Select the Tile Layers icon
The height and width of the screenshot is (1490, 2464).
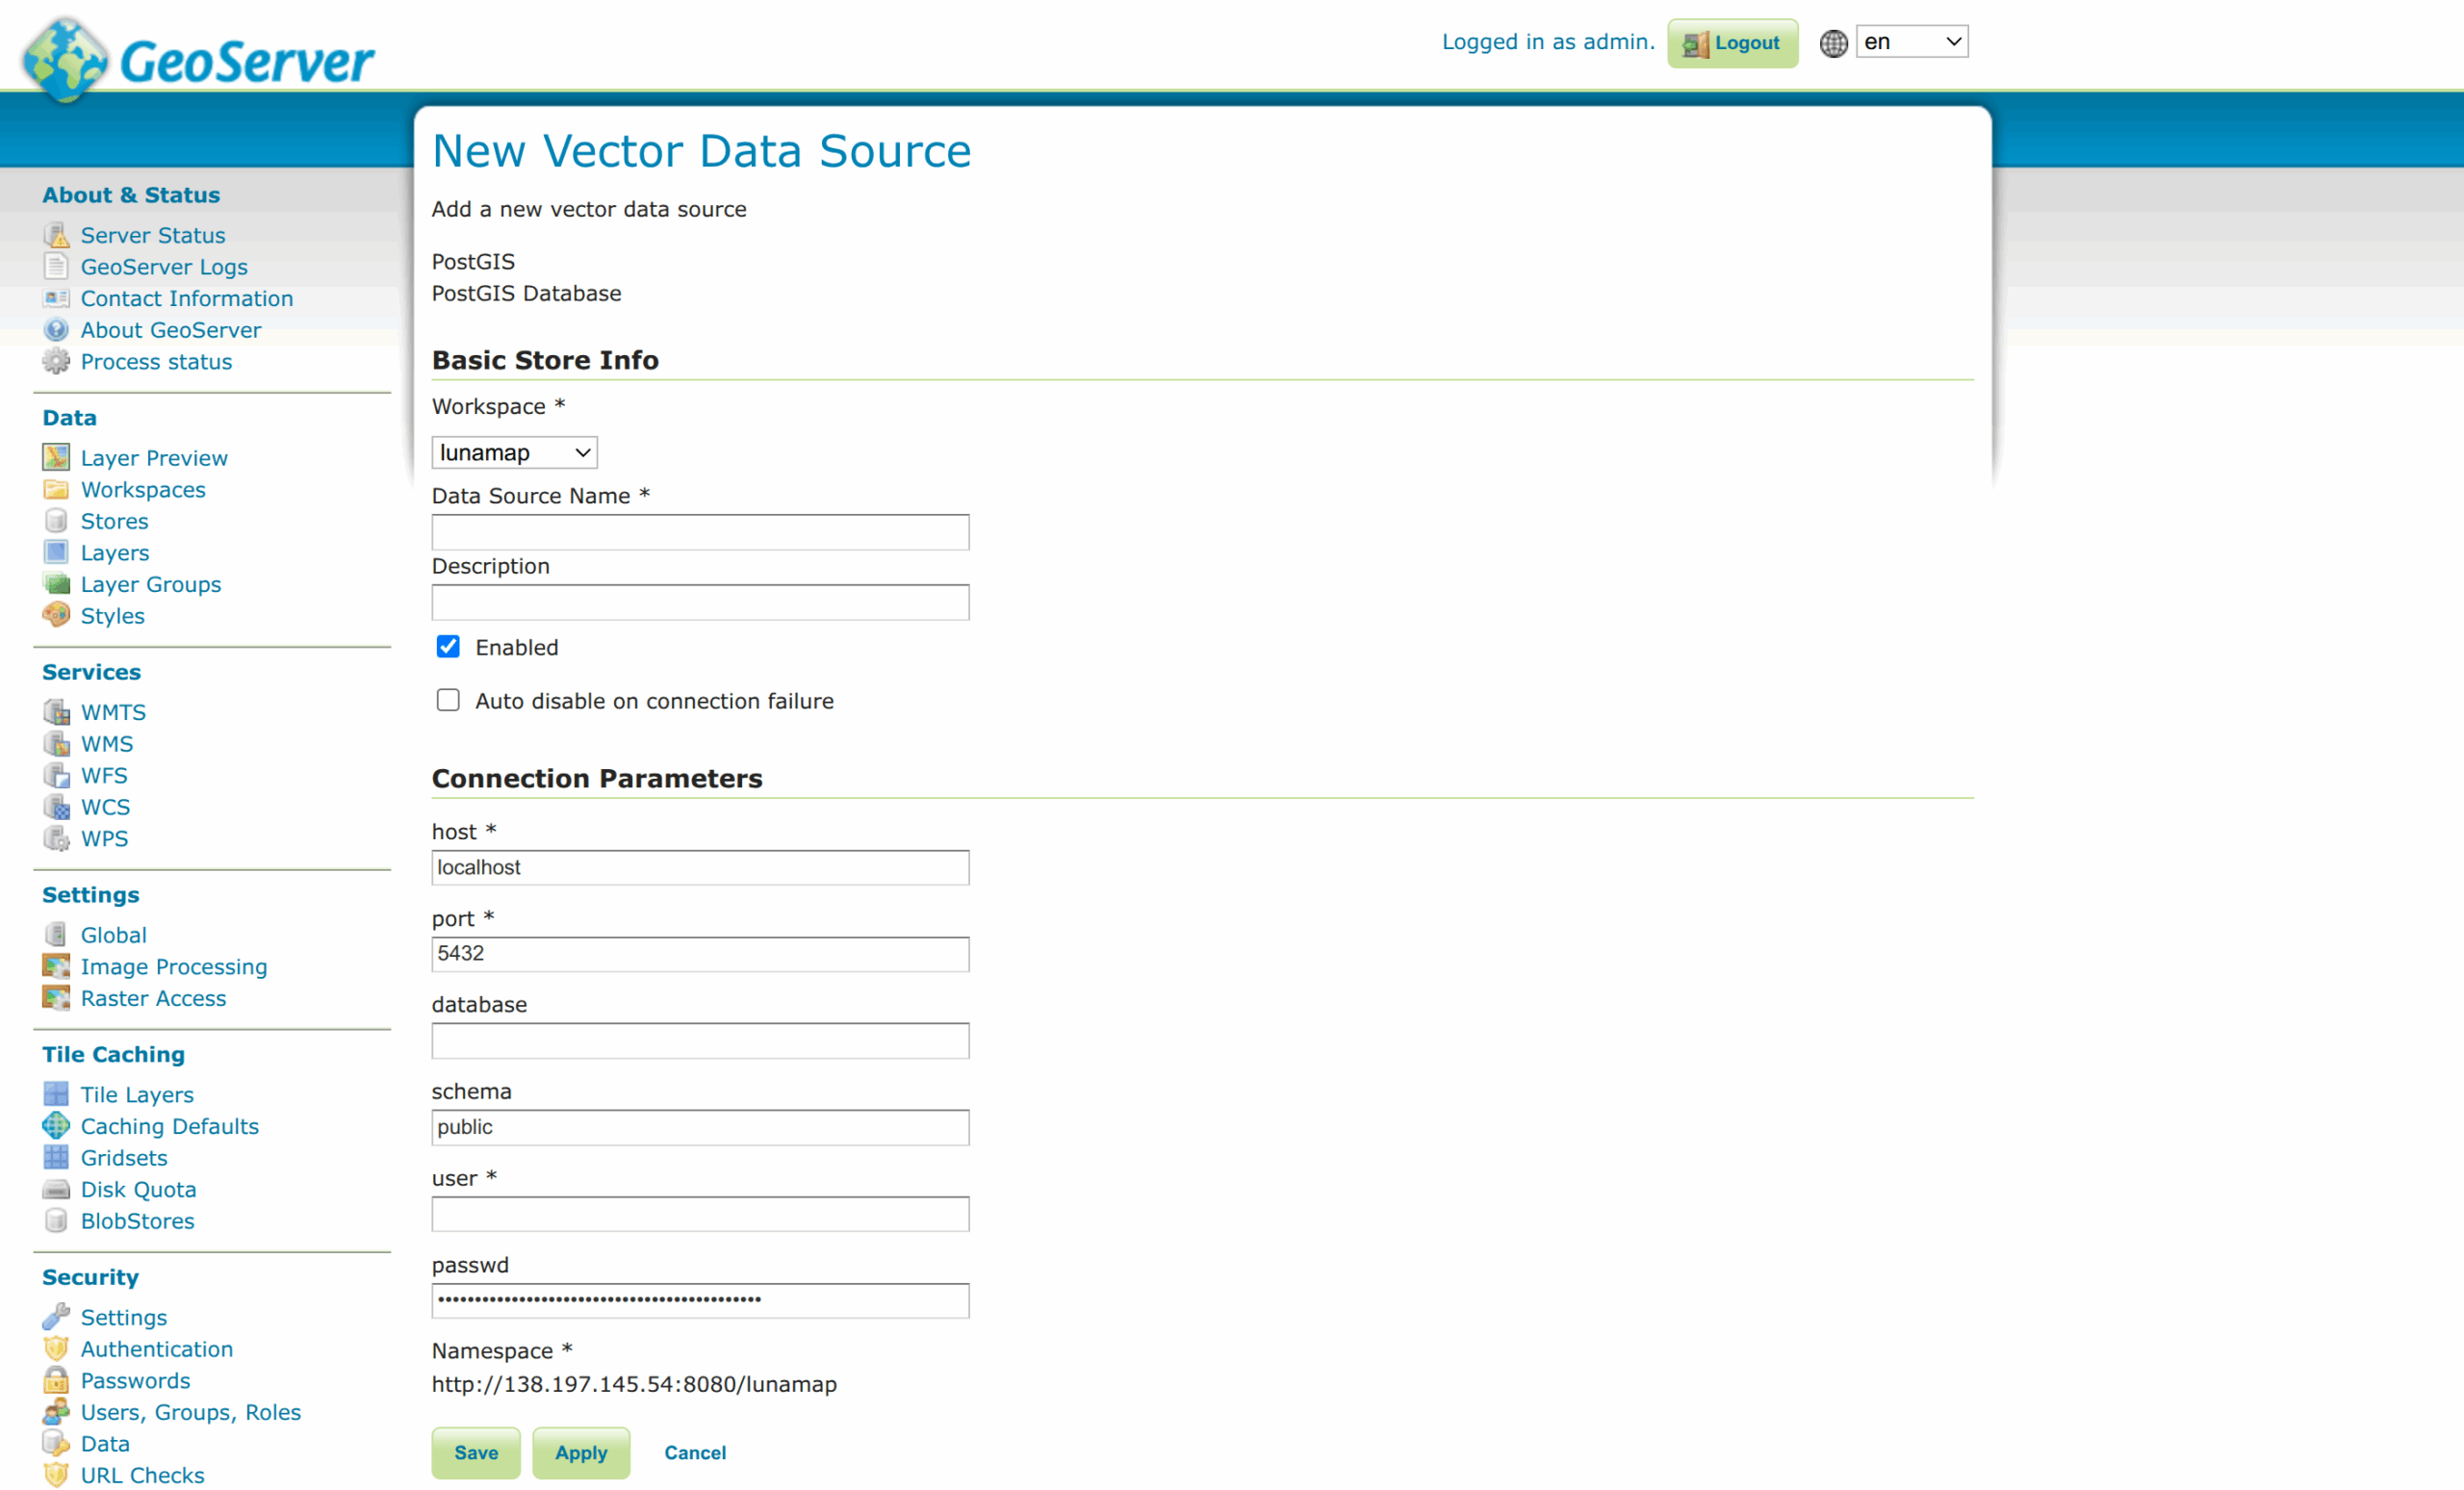pos(57,1094)
